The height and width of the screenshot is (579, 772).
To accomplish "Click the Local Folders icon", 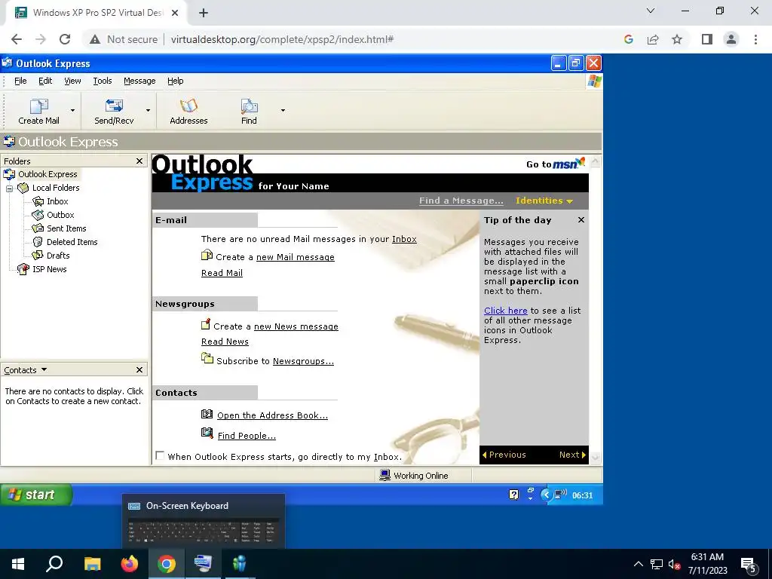I will click(23, 188).
